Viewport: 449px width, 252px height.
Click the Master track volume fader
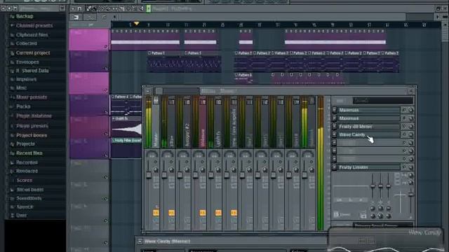click(149, 175)
